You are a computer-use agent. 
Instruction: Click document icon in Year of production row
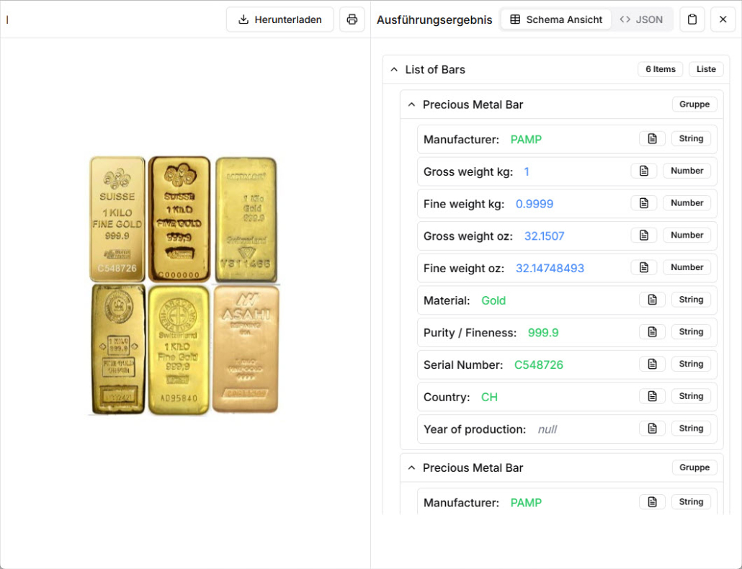[x=652, y=429]
